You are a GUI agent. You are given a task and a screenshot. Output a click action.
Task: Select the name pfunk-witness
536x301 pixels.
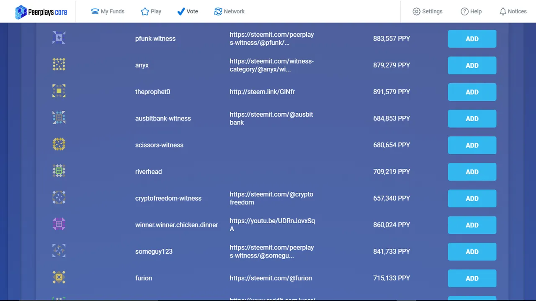[x=155, y=38]
